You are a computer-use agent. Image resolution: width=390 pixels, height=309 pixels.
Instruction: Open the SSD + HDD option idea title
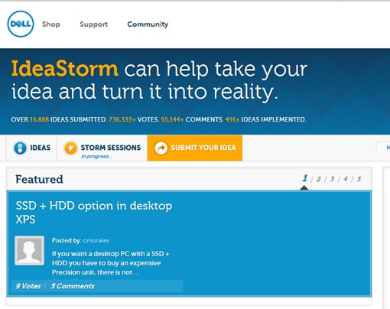(x=94, y=213)
